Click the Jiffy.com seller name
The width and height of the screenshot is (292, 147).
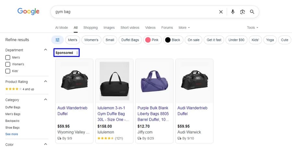coord(145,132)
